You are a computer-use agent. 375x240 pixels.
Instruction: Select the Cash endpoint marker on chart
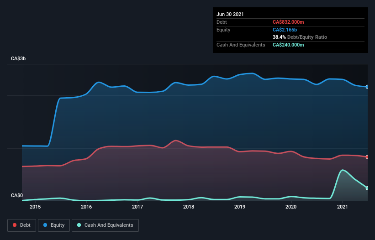367,188
